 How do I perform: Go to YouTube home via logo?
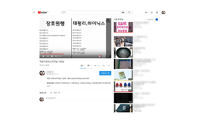[x=43, y=12]
